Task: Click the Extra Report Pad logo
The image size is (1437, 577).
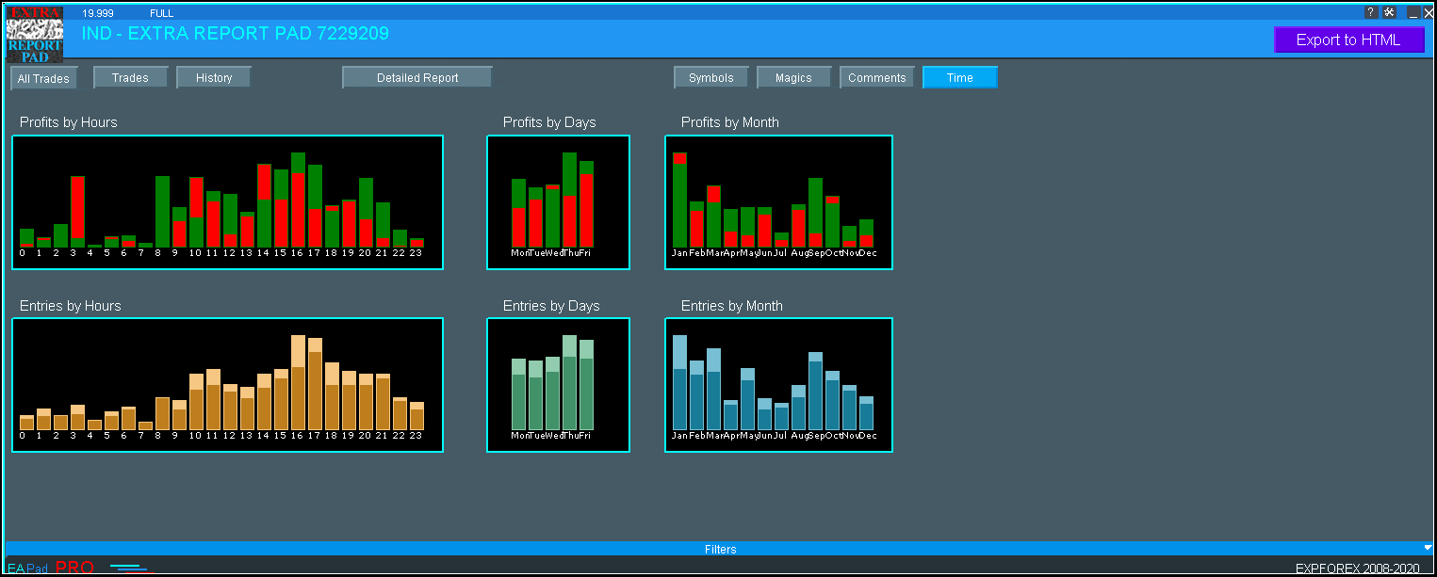Action: (x=35, y=35)
